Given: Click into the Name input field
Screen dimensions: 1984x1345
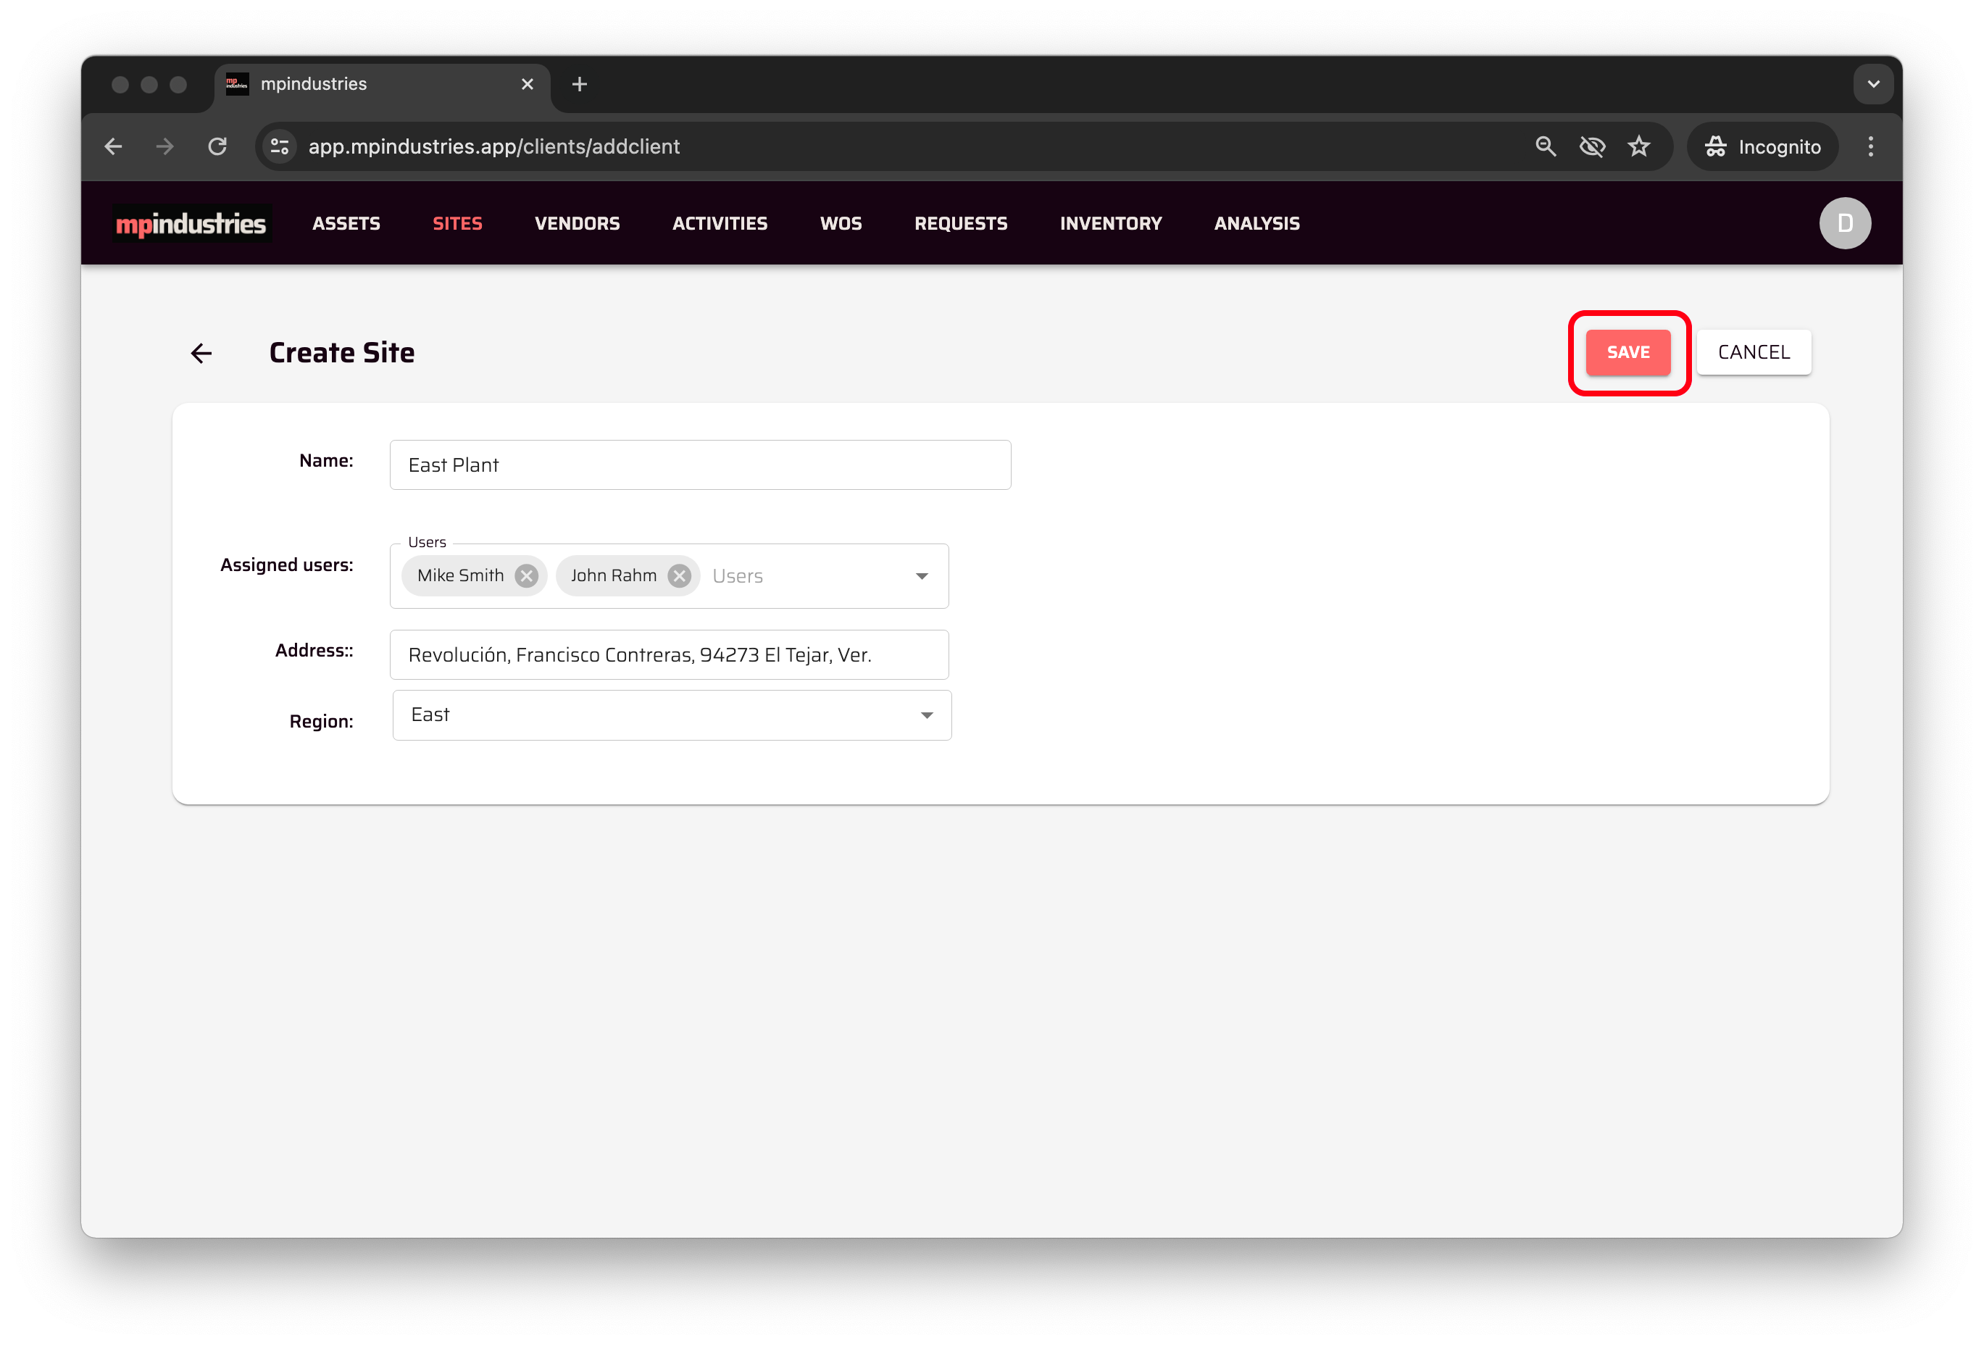Looking at the screenshot, I should point(700,465).
